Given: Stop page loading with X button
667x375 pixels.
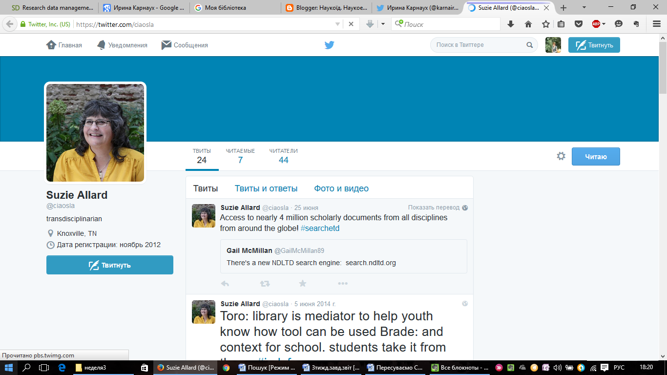Looking at the screenshot, I should click(351, 24).
